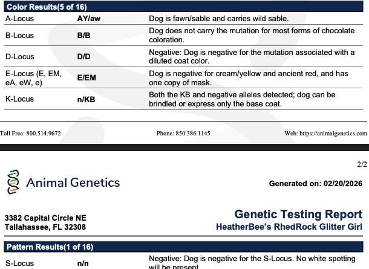Click the AY/aw genotype result
This screenshot has height=269, width=369.
88,19
